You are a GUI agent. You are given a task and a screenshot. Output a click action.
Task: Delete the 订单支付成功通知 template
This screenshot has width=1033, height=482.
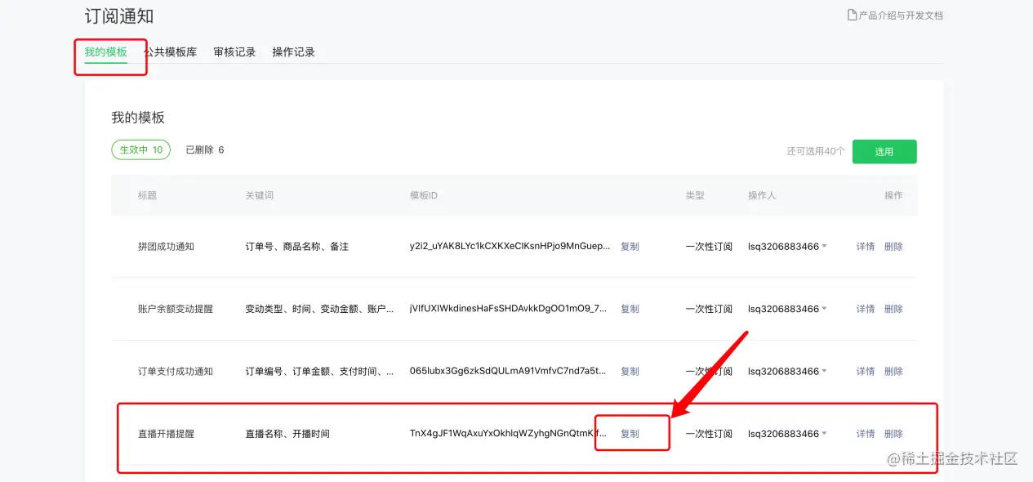click(893, 371)
